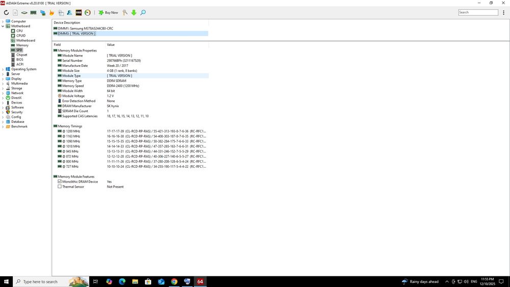
Task: Open Outlook from the taskbar
Action: click(x=161, y=281)
